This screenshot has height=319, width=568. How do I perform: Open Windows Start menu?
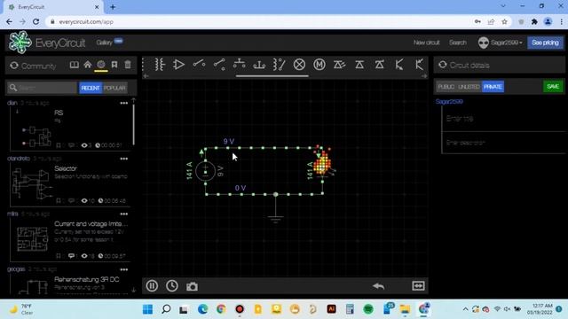pyautogui.click(x=148, y=309)
